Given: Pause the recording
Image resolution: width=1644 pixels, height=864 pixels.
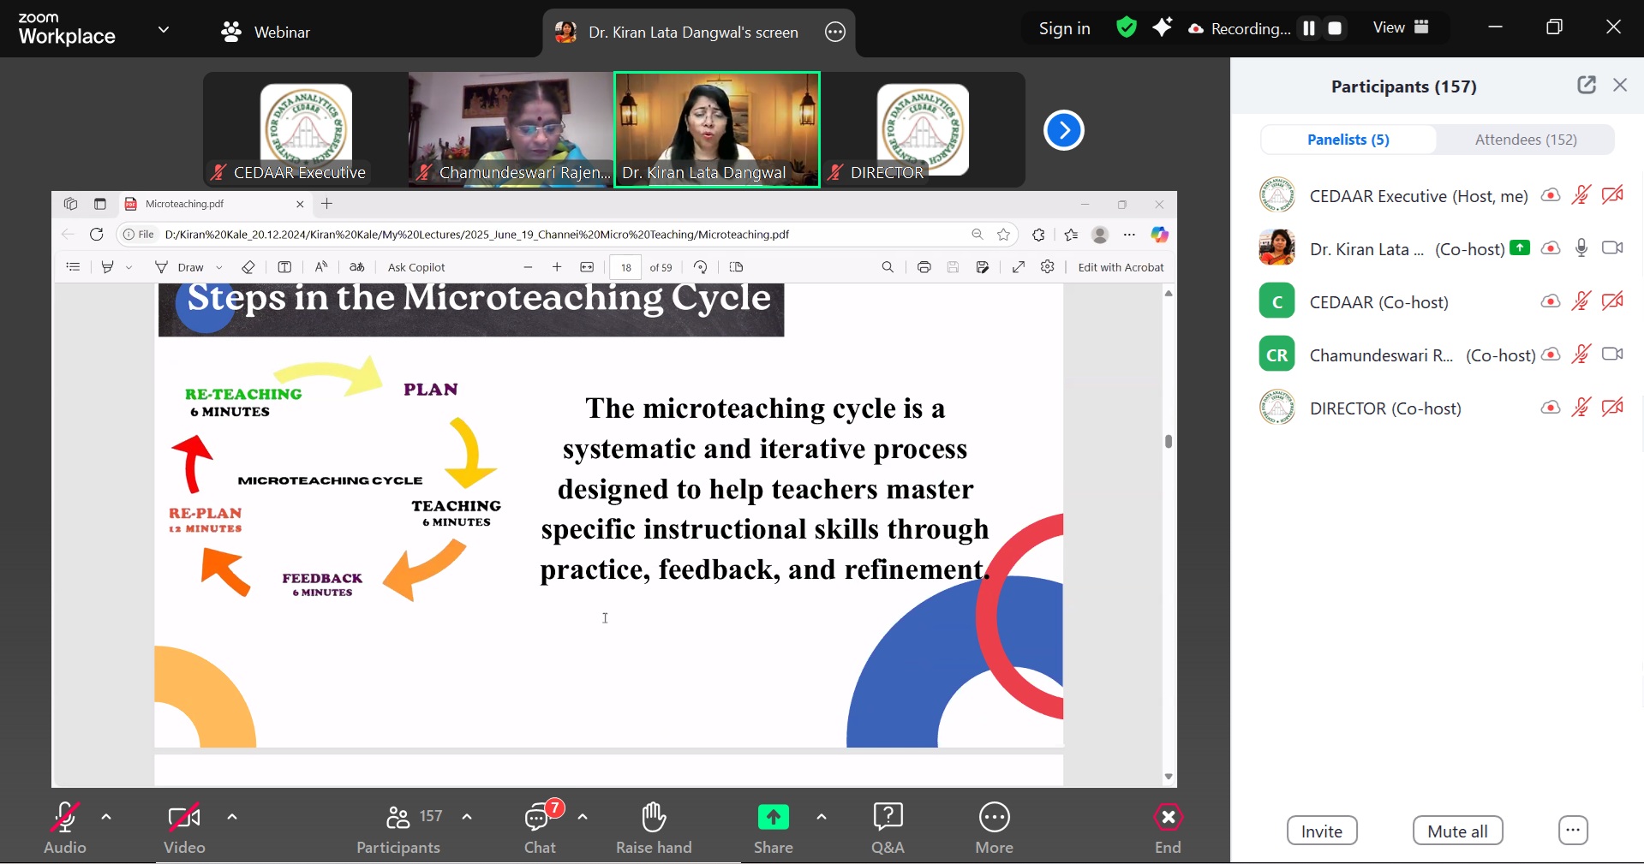Looking at the screenshot, I should pos(1309,28).
